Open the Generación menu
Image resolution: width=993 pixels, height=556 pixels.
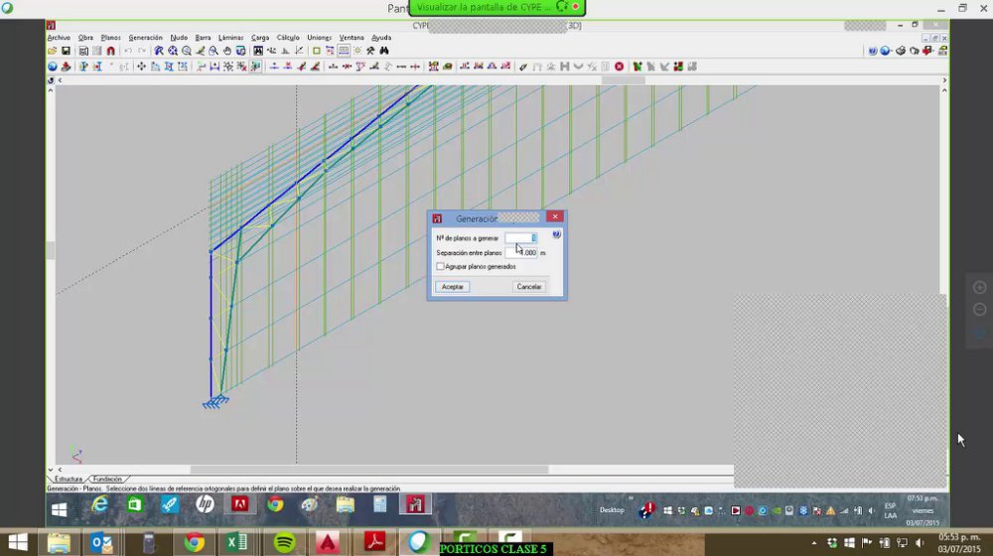[146, 38]
